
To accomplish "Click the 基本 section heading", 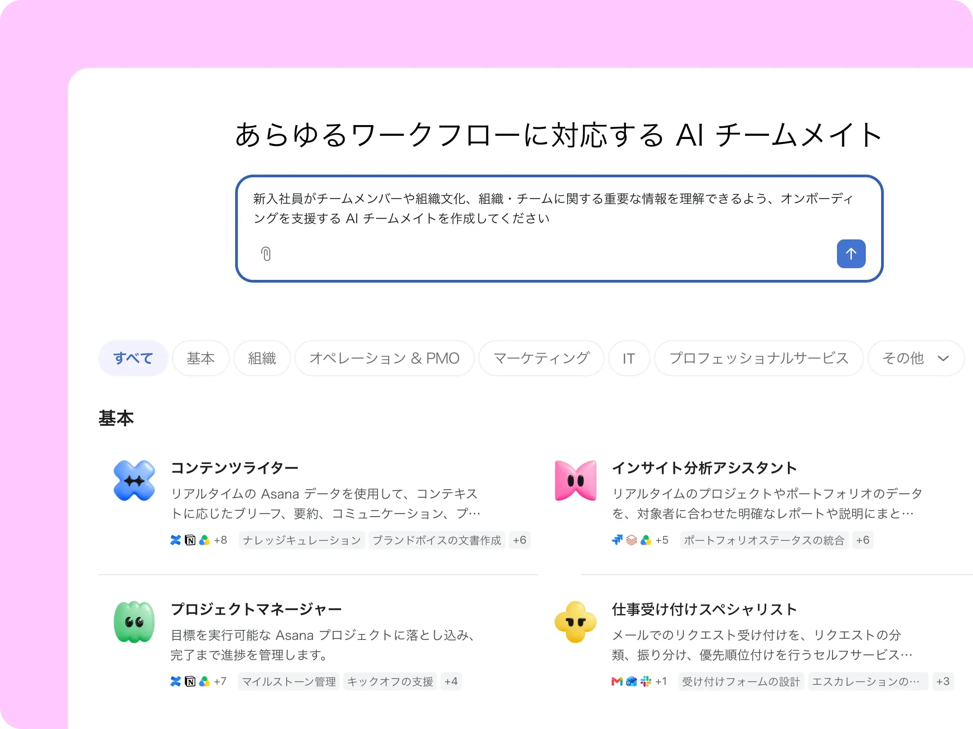I will (x=116, y=418).
